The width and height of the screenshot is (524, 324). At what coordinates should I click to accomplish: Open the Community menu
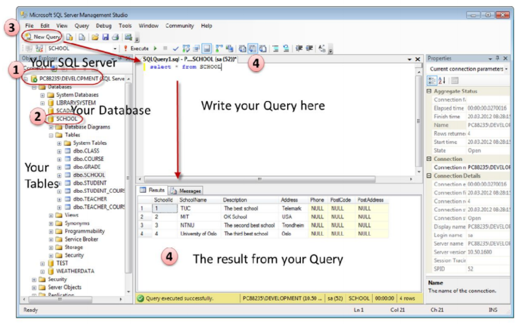click(179, 26)
